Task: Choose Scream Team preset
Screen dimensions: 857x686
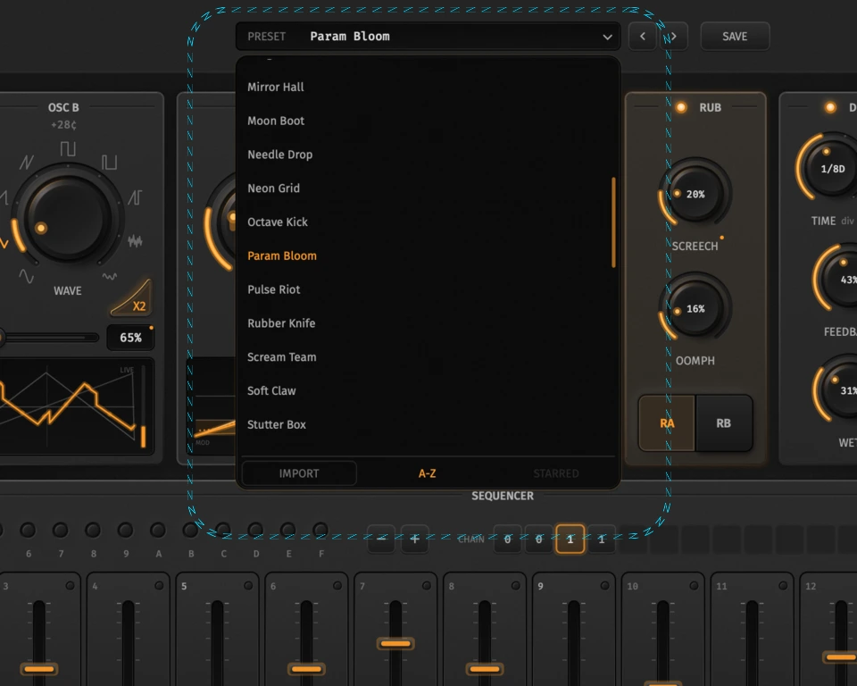Action: coord(427,356)
